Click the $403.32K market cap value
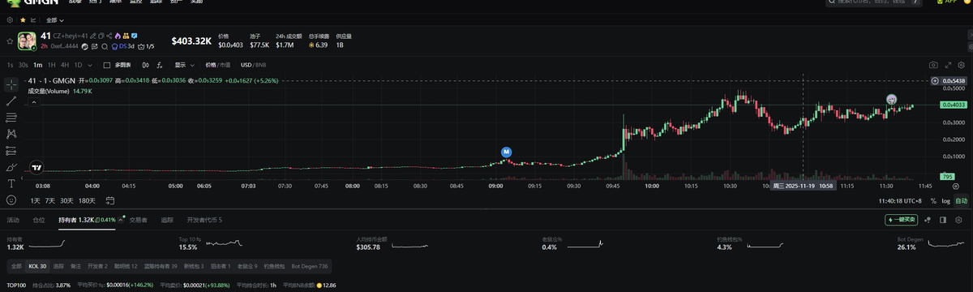Screen dimensions: 973x292 click(x=191, y=41)
